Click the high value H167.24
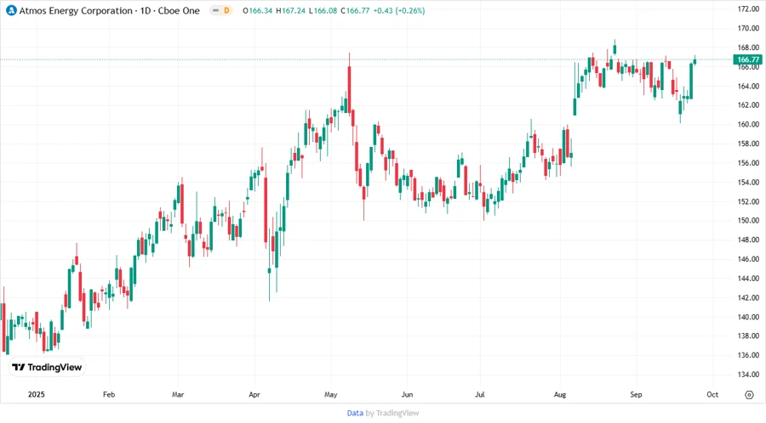The width and height of the screenshot is (766, 423). point(291,11)
